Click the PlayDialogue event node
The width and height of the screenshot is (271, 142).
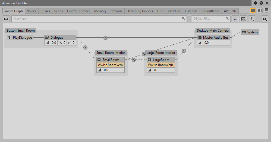[x=20, y=38]
